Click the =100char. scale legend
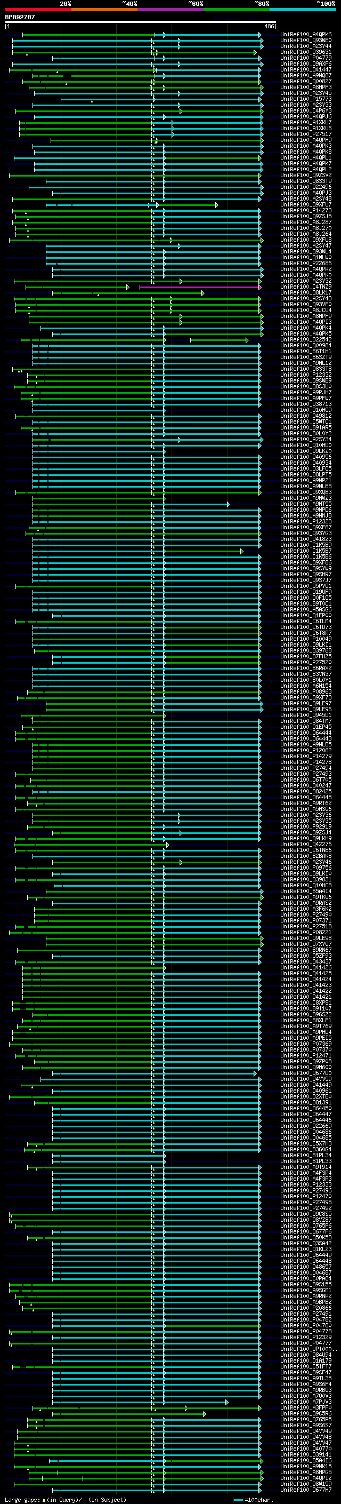 (253, 1500)
